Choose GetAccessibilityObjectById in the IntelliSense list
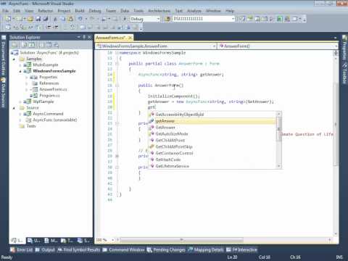 click(x=212, y=115)
